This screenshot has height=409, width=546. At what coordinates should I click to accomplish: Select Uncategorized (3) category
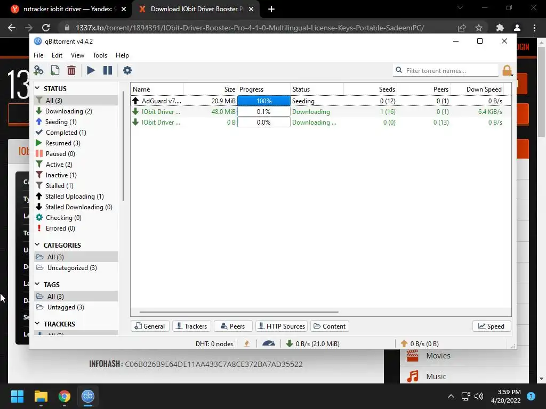coord(76,268)
